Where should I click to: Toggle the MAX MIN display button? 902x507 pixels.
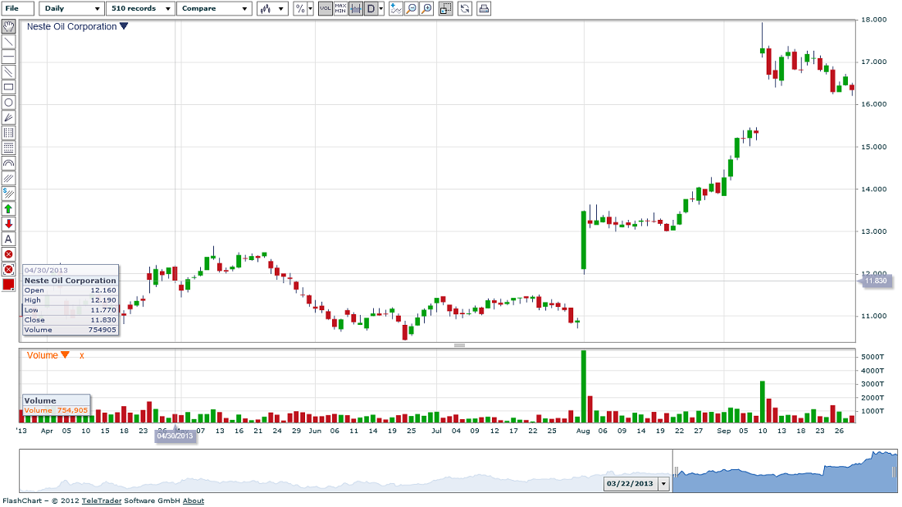pos(340,9)
